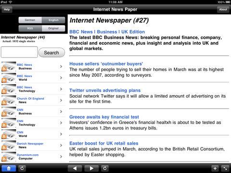Screen dimensions: 231x173
Task: Expand CNN Business chevron
Action: click(61, 111)
